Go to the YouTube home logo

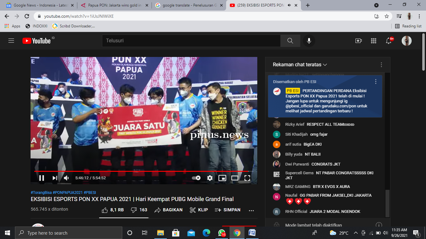(x=36, y=41)
